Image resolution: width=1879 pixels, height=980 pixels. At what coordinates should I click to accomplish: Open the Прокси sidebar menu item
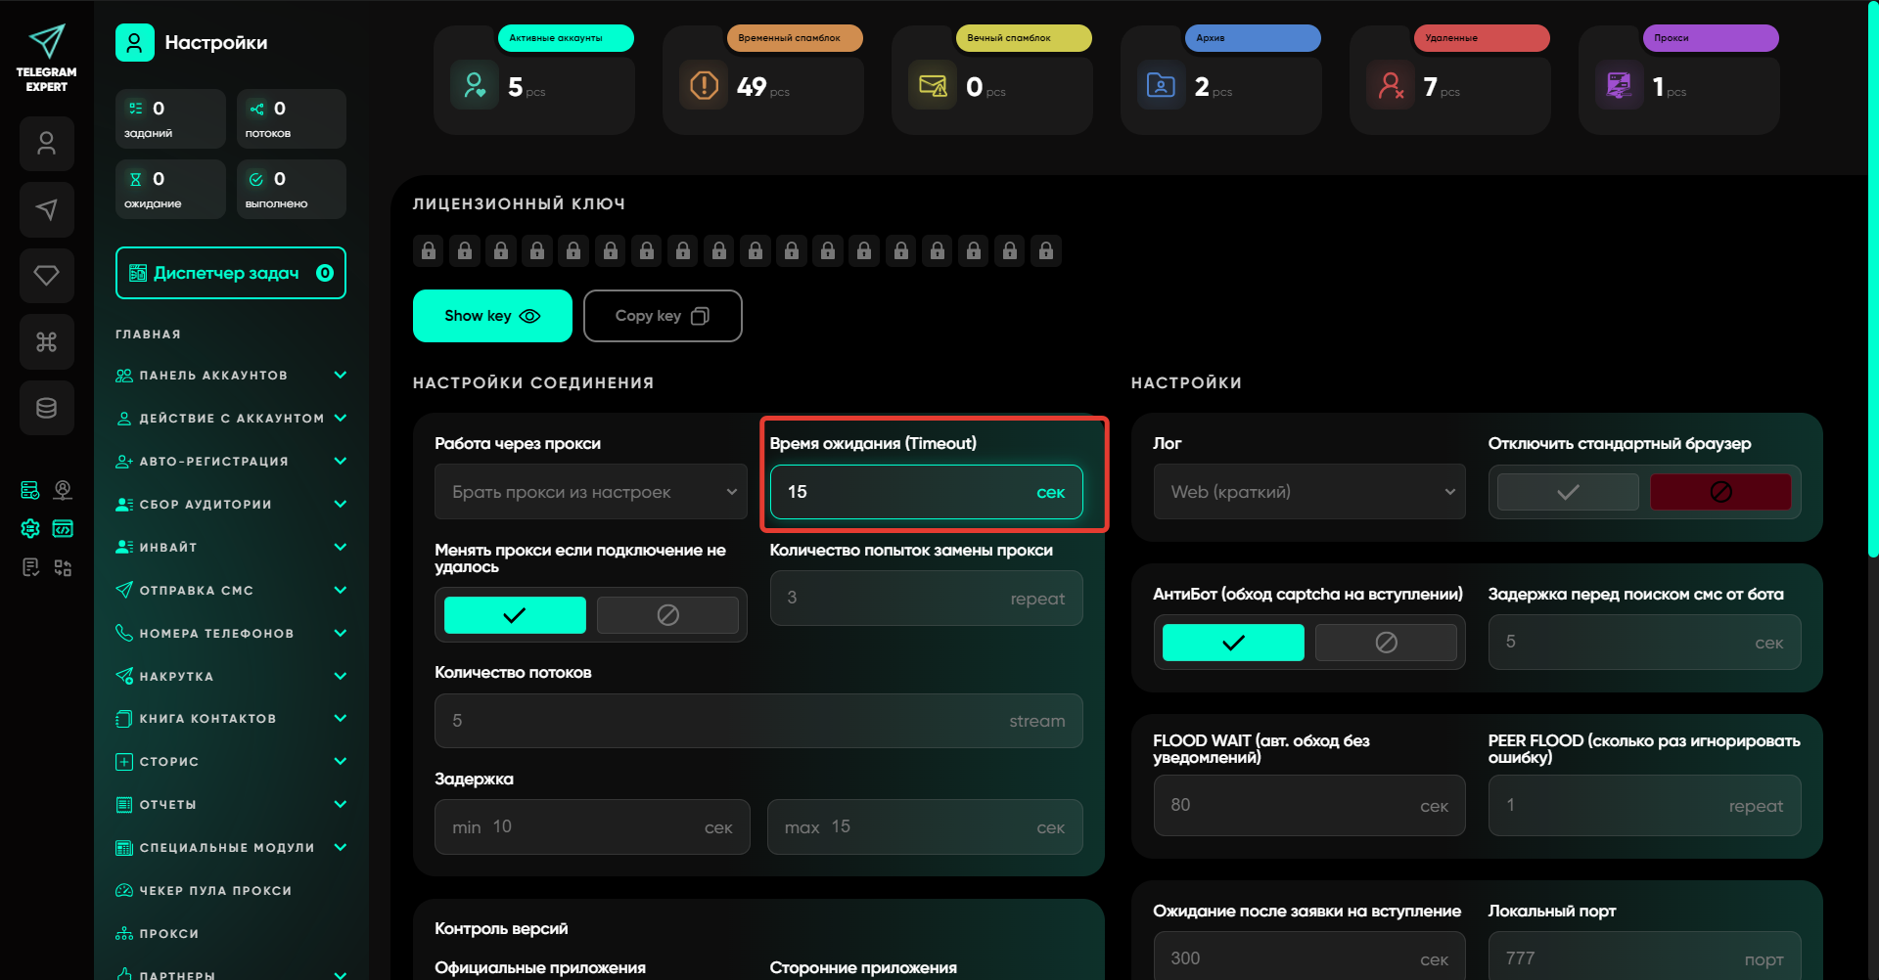pos(168,934)
